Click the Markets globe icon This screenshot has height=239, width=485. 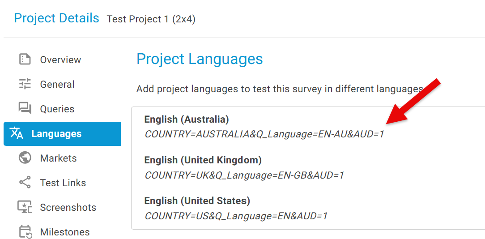click(x=25, y=158)
